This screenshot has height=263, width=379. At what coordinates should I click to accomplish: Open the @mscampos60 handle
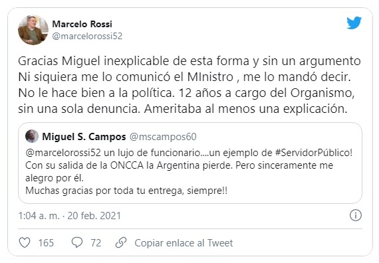[x=163, y=137]
